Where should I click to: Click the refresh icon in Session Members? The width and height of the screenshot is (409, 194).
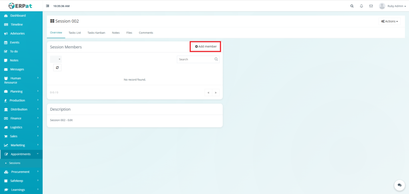point(57,67)
